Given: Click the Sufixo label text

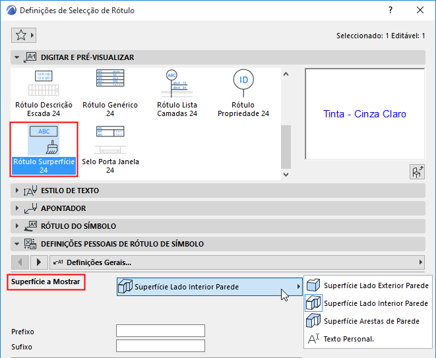Looking at the screenshot, I should coord(22,347).
